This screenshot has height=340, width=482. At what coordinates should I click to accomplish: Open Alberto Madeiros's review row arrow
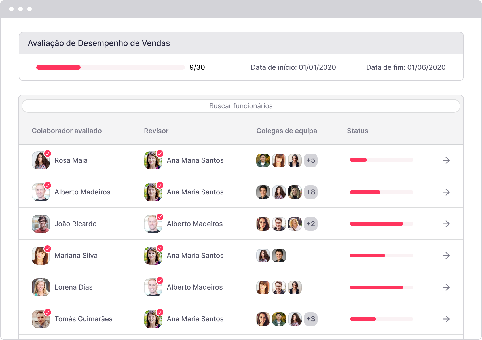pyautogui.click(x=446, y=192)
